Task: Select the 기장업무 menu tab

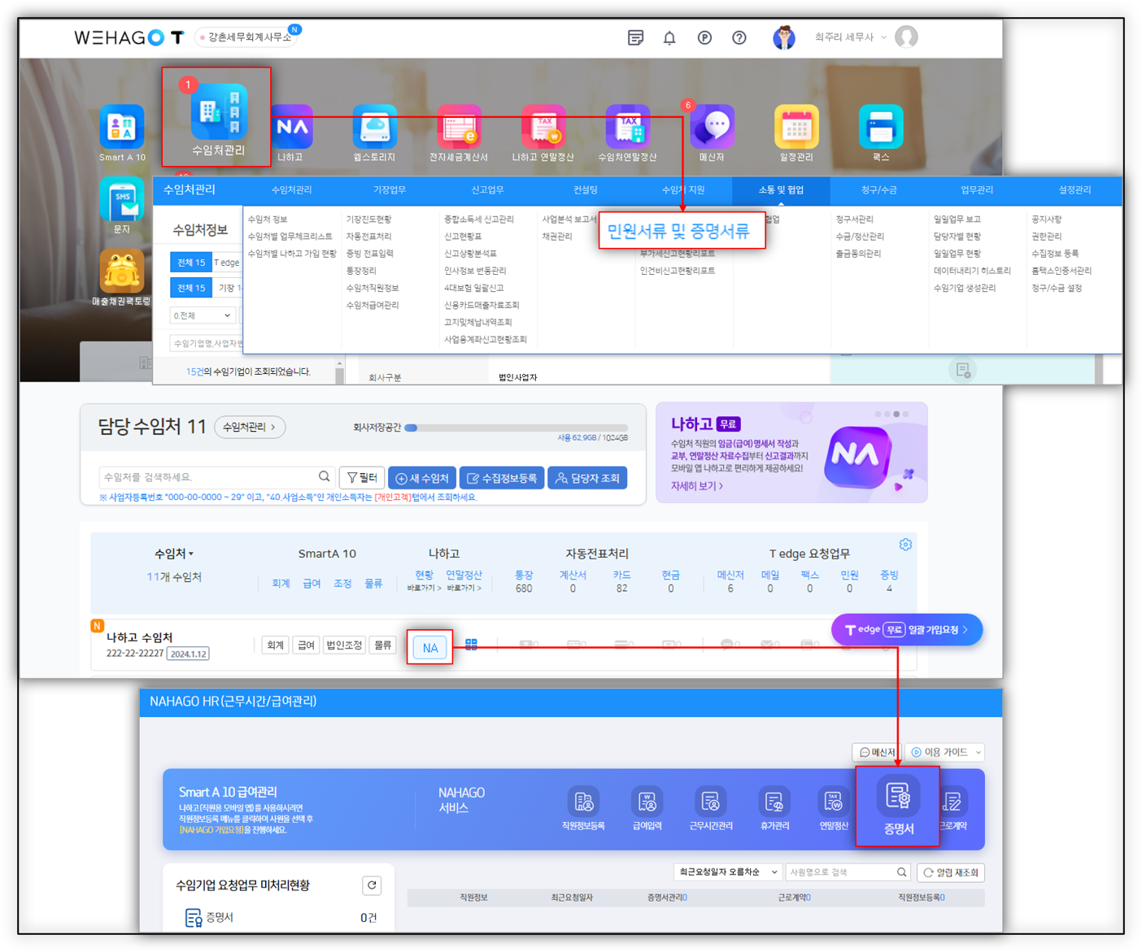Action: [389, 190]
